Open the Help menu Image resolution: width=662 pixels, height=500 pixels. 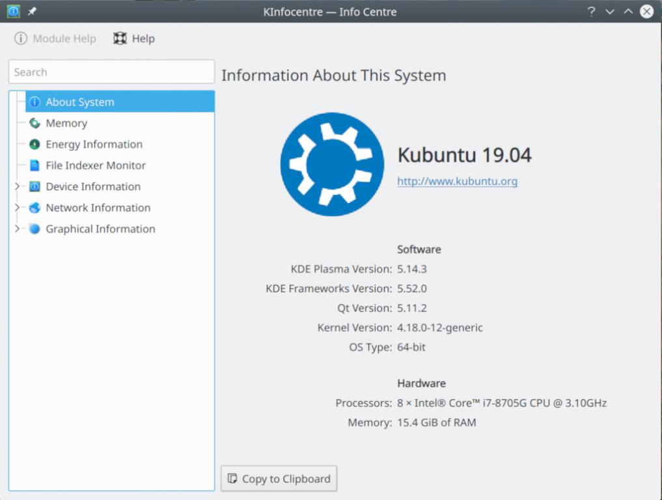tap(134, 39)
